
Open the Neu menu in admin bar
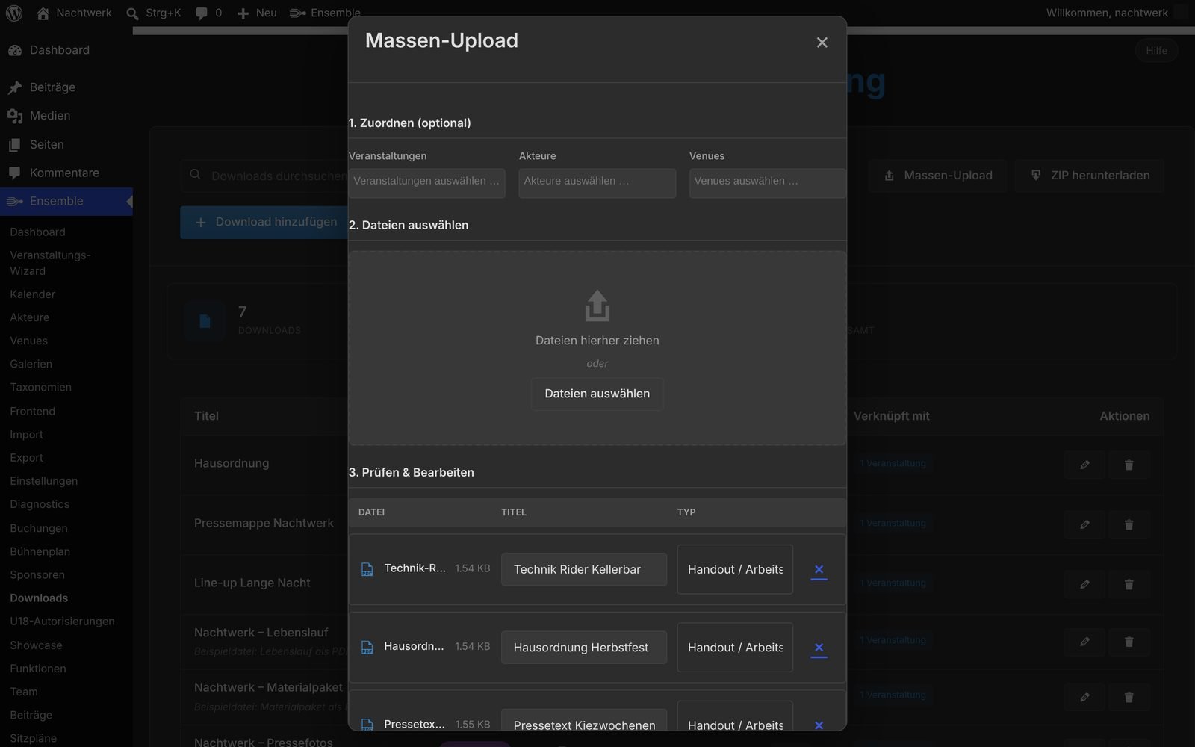(x=257, y=13)
